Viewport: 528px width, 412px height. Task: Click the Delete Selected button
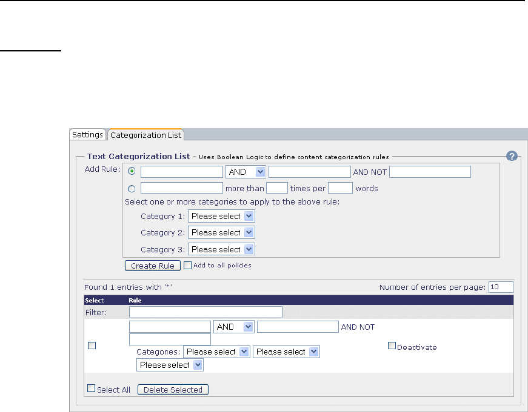pos(173,390)
